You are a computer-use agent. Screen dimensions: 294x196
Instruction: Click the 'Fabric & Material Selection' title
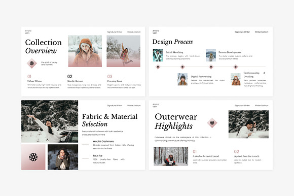(109, 120)
